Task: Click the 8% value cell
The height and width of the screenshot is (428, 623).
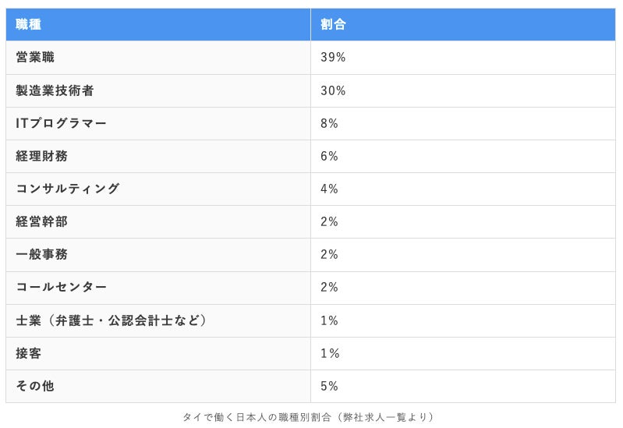Action: click(329, 123)
